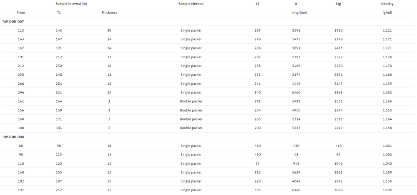Image resolution: width=417 pixels, height=195 pixels.
Task: Click the (g/ml) units label
Action: (x=387, y=12)
